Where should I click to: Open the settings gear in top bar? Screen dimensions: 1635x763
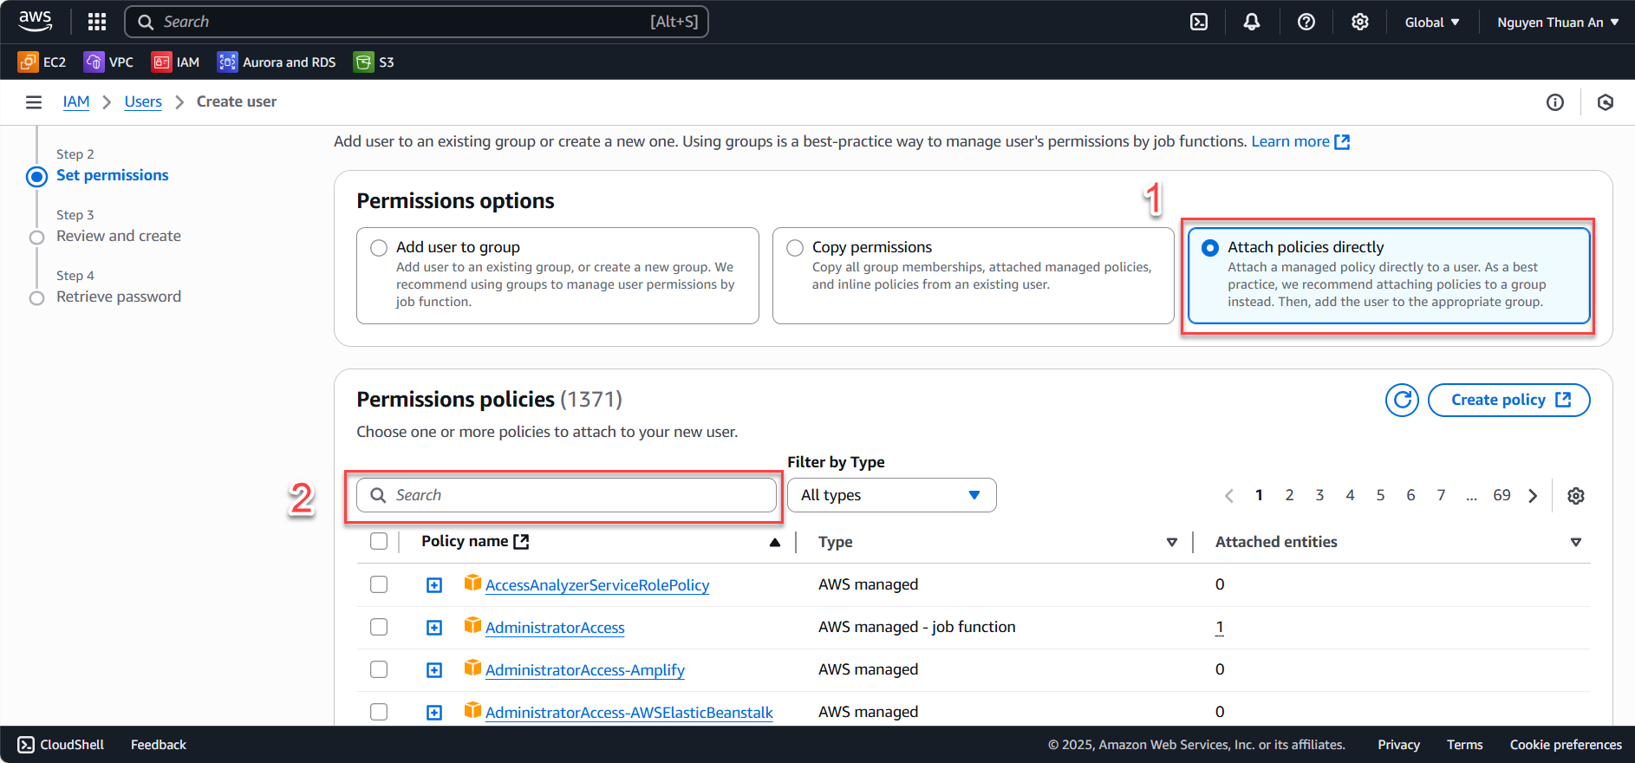(1360, 22)
